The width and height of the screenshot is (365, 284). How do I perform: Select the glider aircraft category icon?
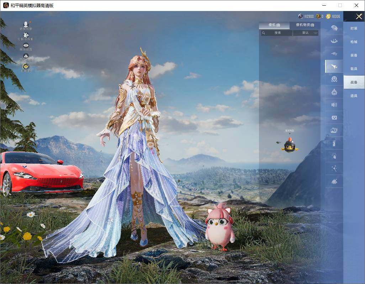pyautogui.click(x=334, y=54)
